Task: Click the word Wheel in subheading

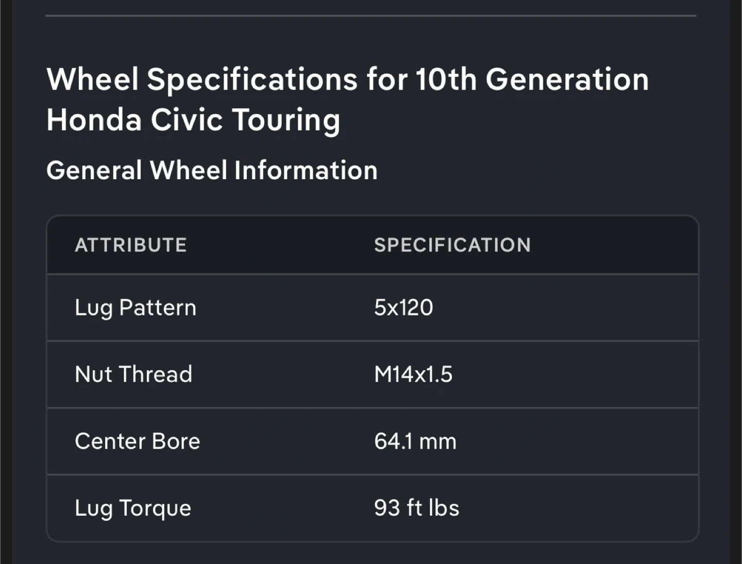Action: pyautogui.click(x=188, y=170)
